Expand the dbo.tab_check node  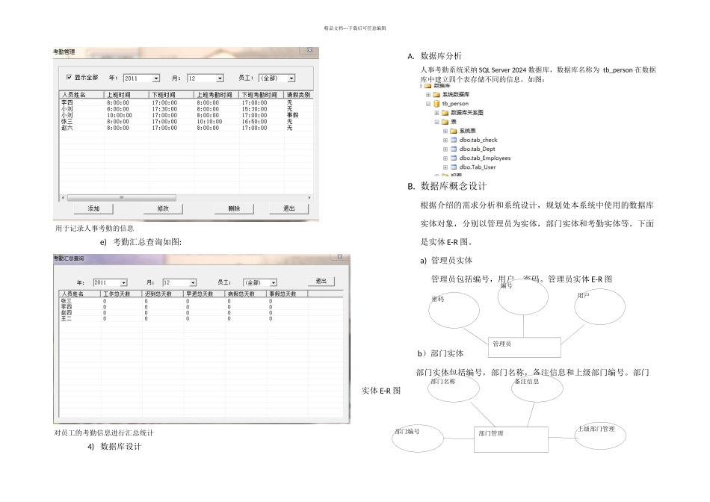pyautogui.click(x=445, y=140)
